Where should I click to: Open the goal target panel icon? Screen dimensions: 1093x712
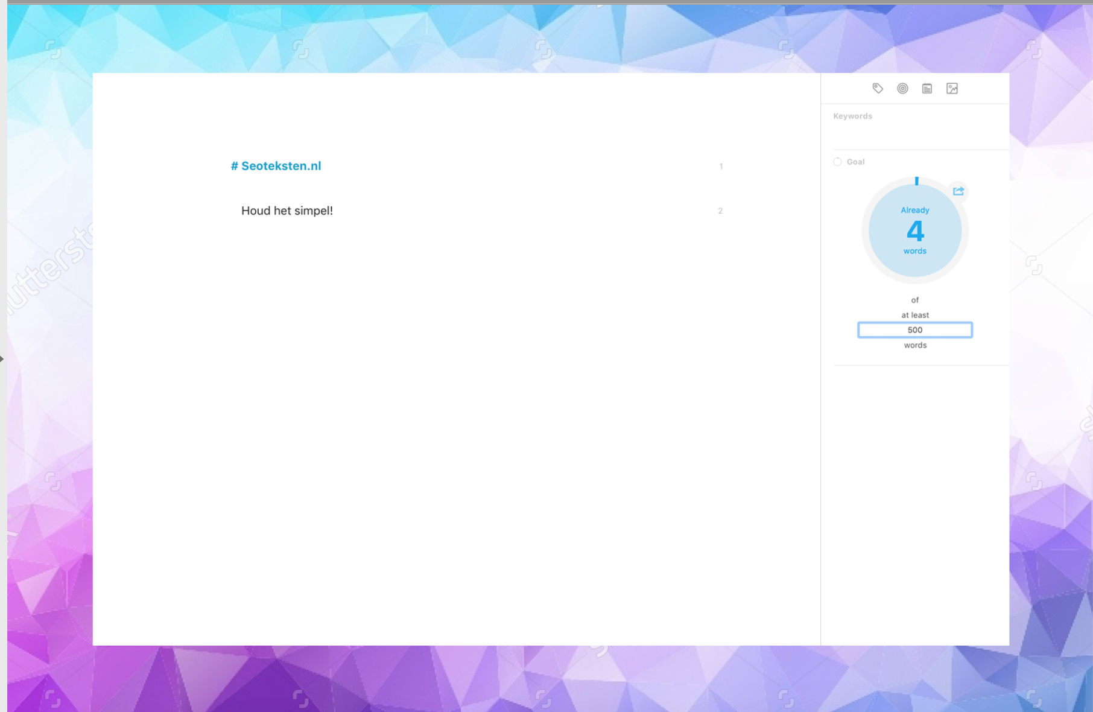click(x=902, y=89)
